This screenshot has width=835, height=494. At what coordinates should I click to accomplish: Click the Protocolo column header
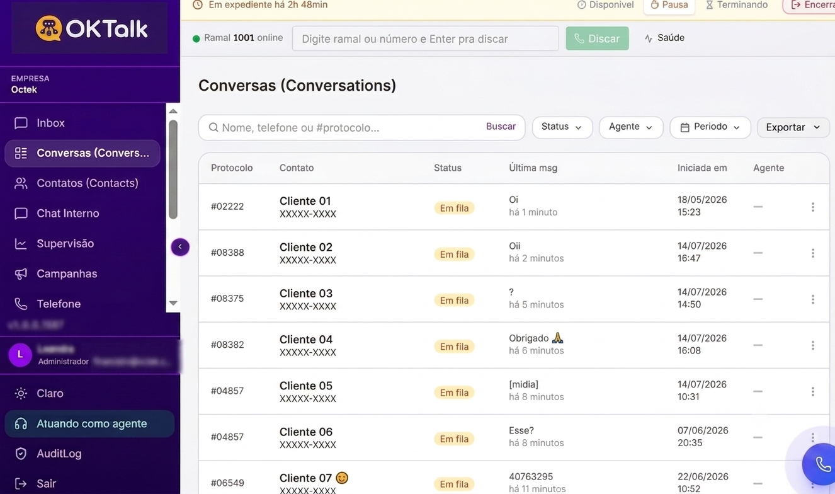232,168
